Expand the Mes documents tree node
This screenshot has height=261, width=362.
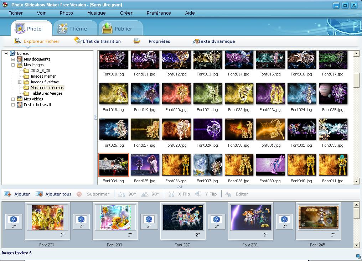[13, 59]
